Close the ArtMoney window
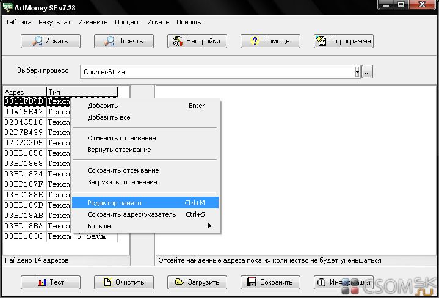The width and height of the screenshot is (439, 298). [422, 4]
